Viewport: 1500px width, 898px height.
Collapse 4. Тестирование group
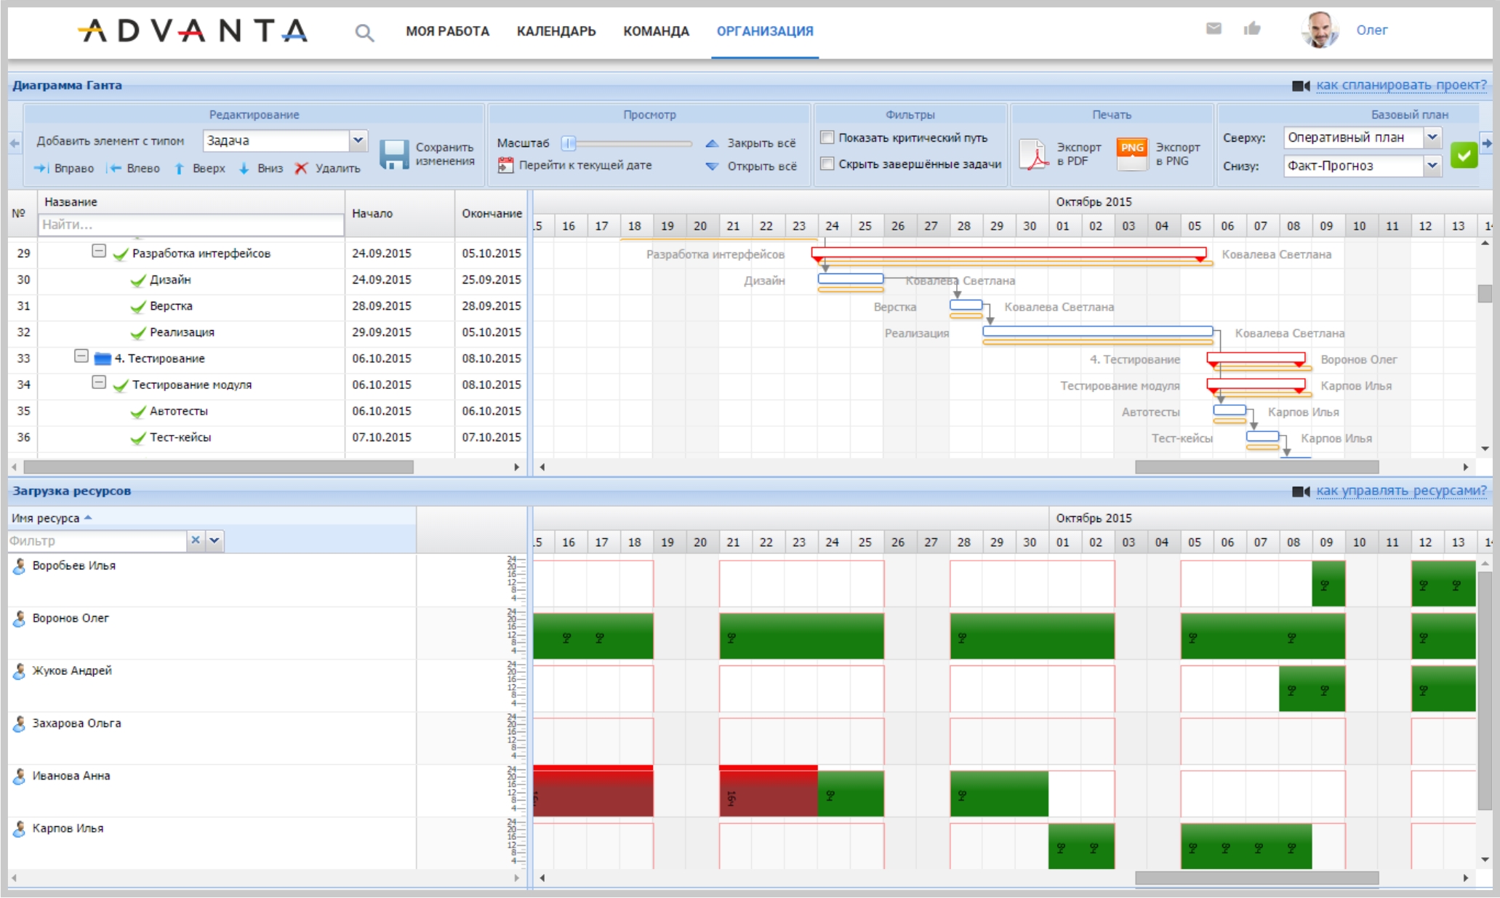81,356
